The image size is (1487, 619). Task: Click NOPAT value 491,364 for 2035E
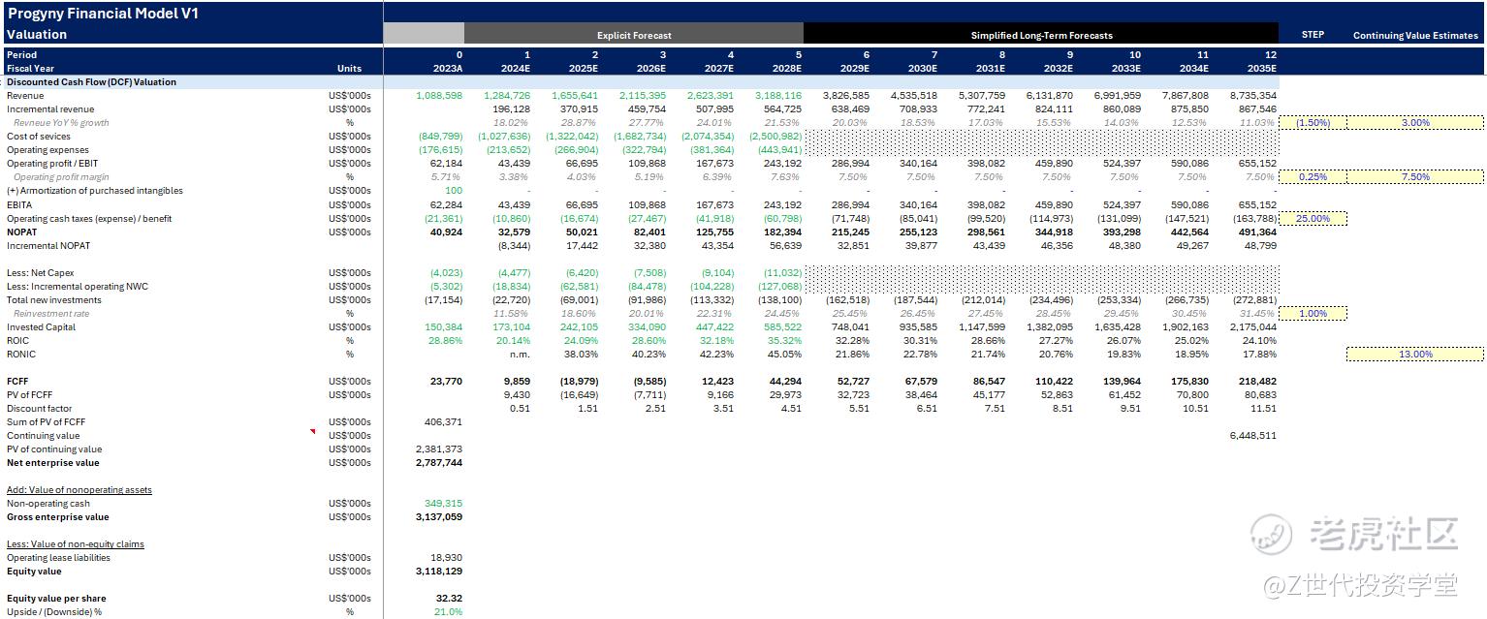(x=1256, y=232)
